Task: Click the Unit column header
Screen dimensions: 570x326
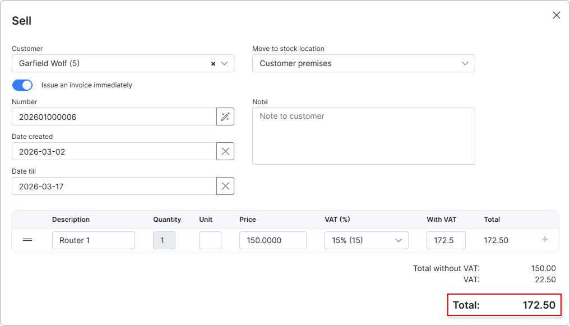Action: click(x=206, y=220)
